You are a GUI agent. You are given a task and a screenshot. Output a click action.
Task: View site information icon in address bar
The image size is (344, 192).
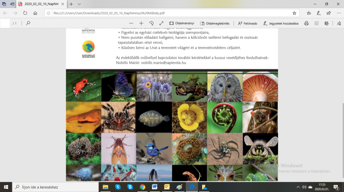[x=48, y=13]
